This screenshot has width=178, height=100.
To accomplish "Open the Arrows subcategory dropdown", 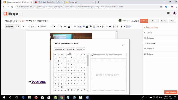I will pos(81,49).
